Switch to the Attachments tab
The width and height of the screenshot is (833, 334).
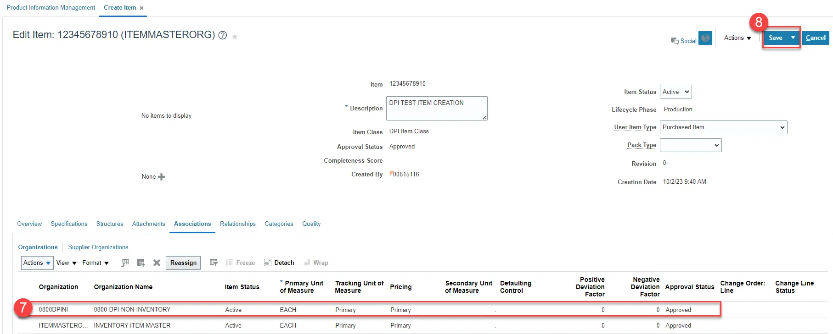coord(149,224)
